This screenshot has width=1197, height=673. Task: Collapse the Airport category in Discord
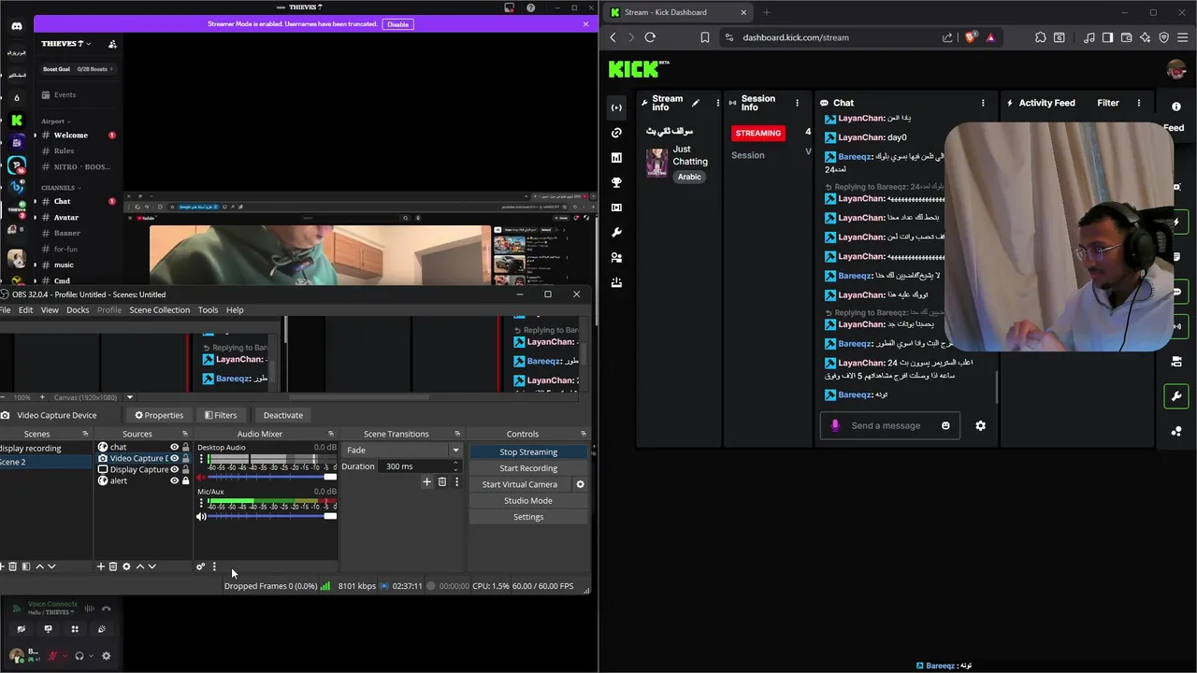click(56, 122)
